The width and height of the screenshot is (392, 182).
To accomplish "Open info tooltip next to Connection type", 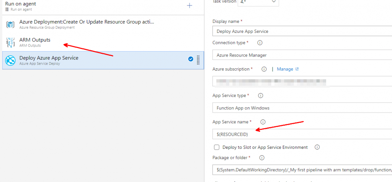I will pyautogui.click(x=260, y=43).
